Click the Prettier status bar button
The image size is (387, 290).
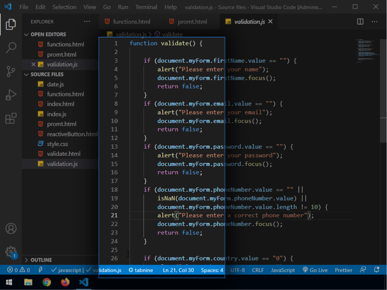(343, 270)
